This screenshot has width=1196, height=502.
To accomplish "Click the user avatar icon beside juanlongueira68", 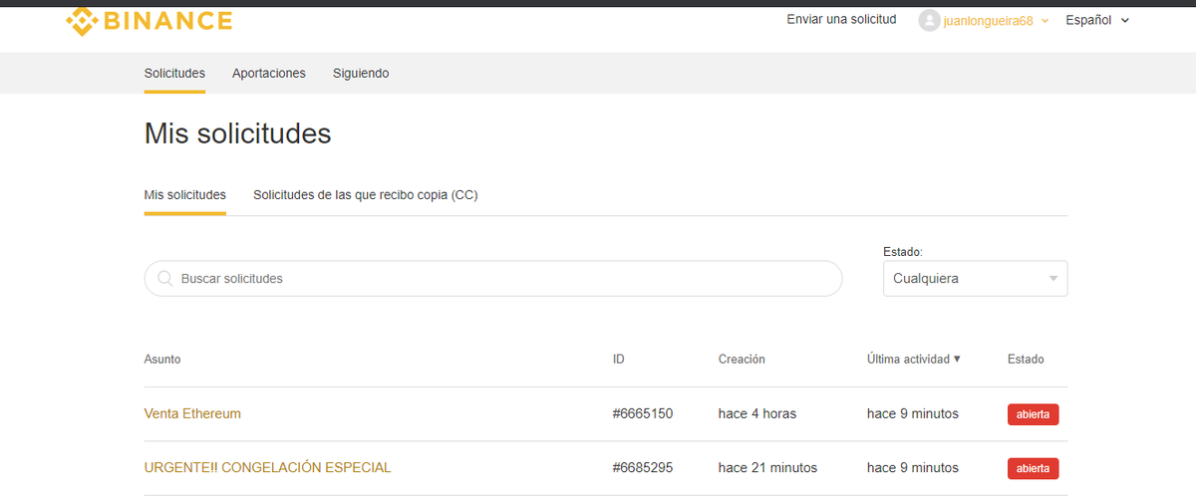I will [x=929, y=20].
